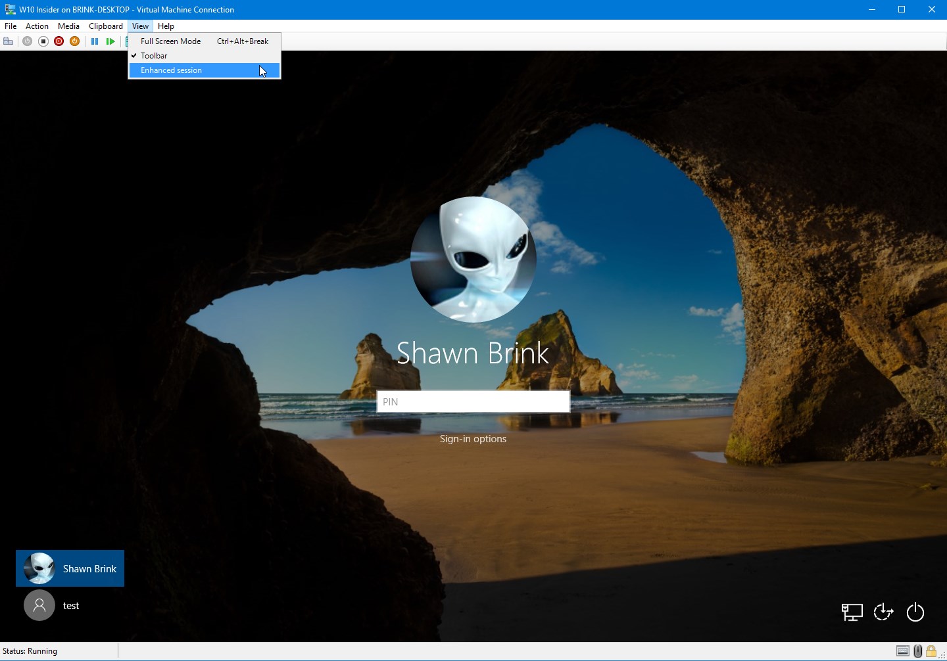Minimize the Virtual Machine Connection window

(x=872, y=9)
